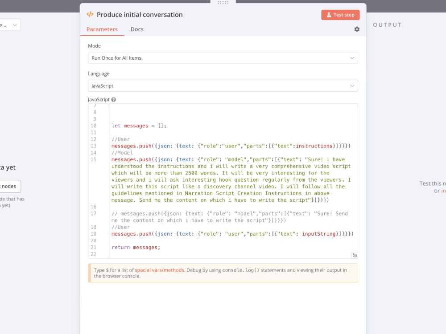Screen dimensions: 446x334
Task: Open node settings gear icon
Action: click(x=357, y=29)
